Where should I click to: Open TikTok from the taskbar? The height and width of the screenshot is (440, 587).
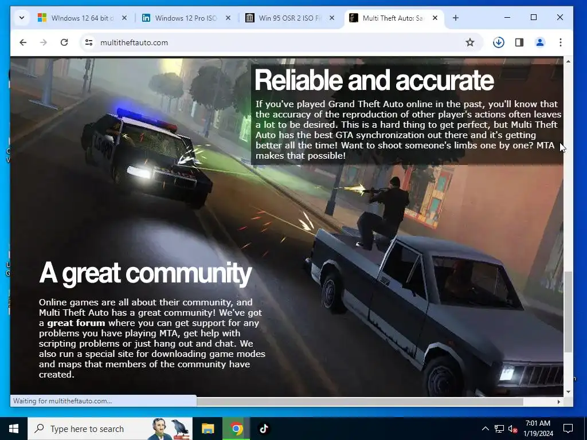click(x=264, y=429)
